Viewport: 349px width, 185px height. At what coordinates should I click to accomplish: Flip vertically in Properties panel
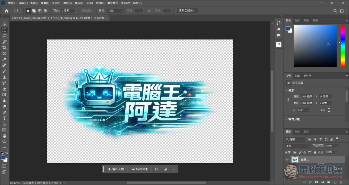tap(329, 110)
